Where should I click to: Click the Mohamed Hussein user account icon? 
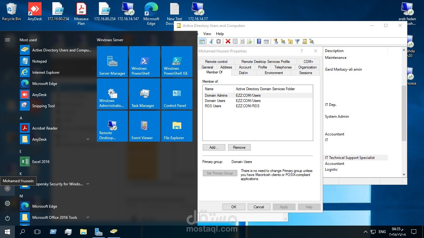click(x=7, y=188)
